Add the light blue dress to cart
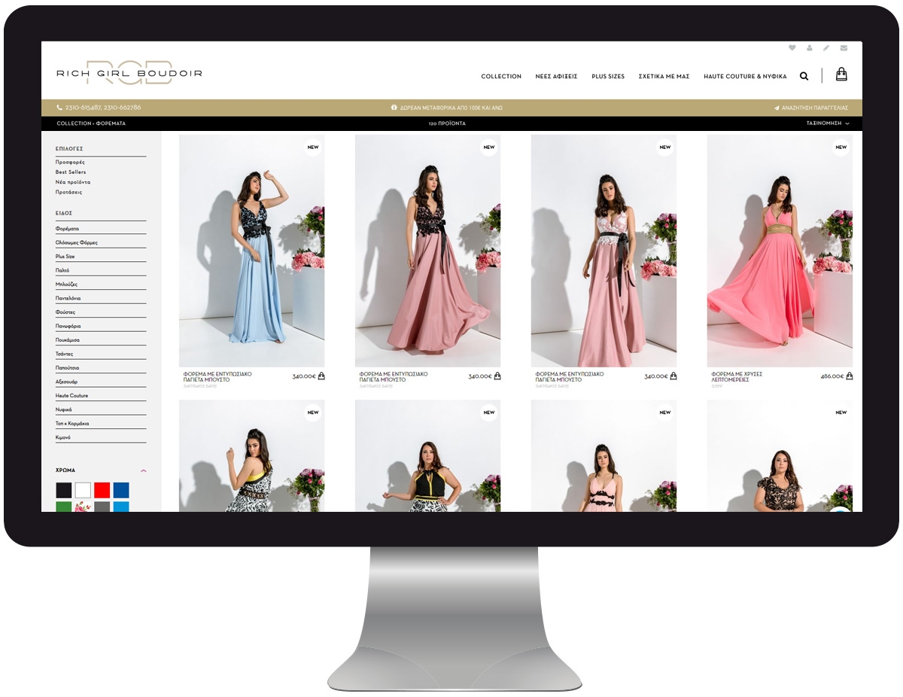This screenshot has width=903, height=697. click(321, 376)
